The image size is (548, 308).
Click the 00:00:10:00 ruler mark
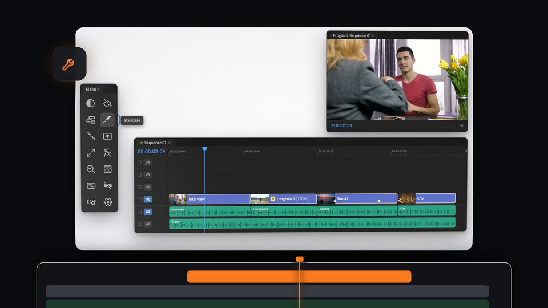coord(326,151)
